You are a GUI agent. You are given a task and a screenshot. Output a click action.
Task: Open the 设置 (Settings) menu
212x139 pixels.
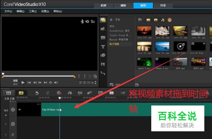[x=45, y=11]
